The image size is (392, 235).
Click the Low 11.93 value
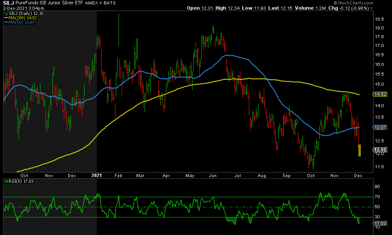point(254,8)
